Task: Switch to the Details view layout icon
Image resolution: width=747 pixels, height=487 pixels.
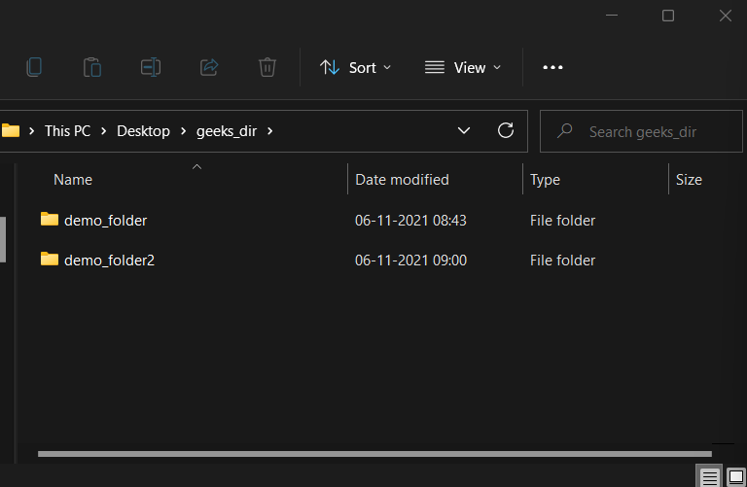Action: coord(709,476)
